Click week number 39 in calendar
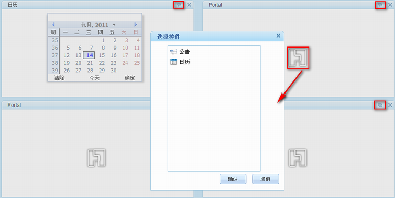Viewport: 395px width, 198px height. point(54,71)
